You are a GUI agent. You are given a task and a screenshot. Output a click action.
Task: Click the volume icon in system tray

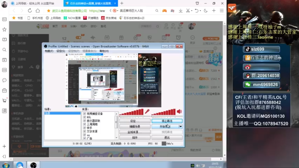[x=198, y=165]
